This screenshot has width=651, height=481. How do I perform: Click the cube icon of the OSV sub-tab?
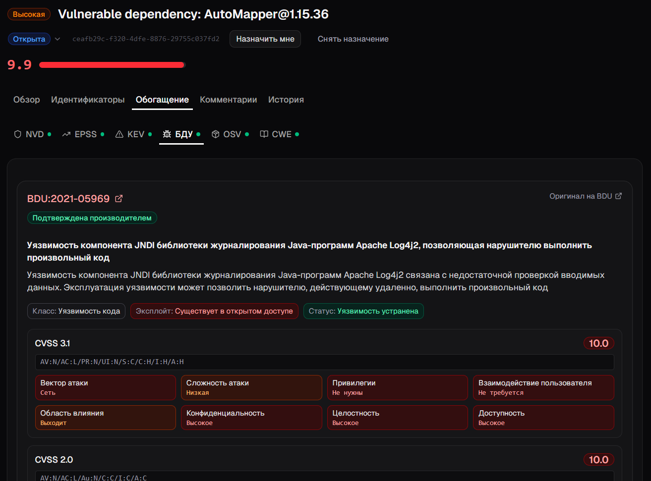[215, 134]
